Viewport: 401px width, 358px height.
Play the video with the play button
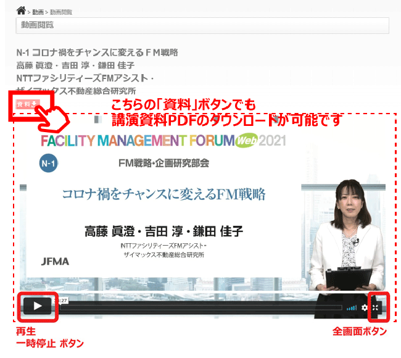click(x=38, y=306)
